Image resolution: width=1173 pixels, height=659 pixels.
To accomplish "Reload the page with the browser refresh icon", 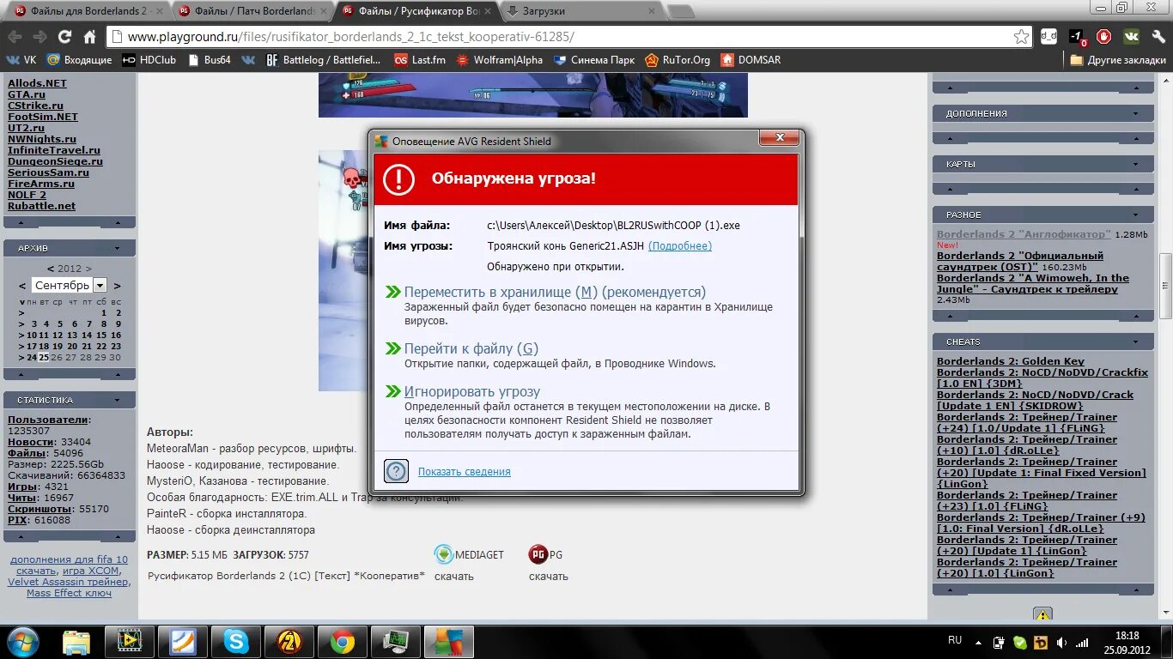I will click(x=64, y=37).
